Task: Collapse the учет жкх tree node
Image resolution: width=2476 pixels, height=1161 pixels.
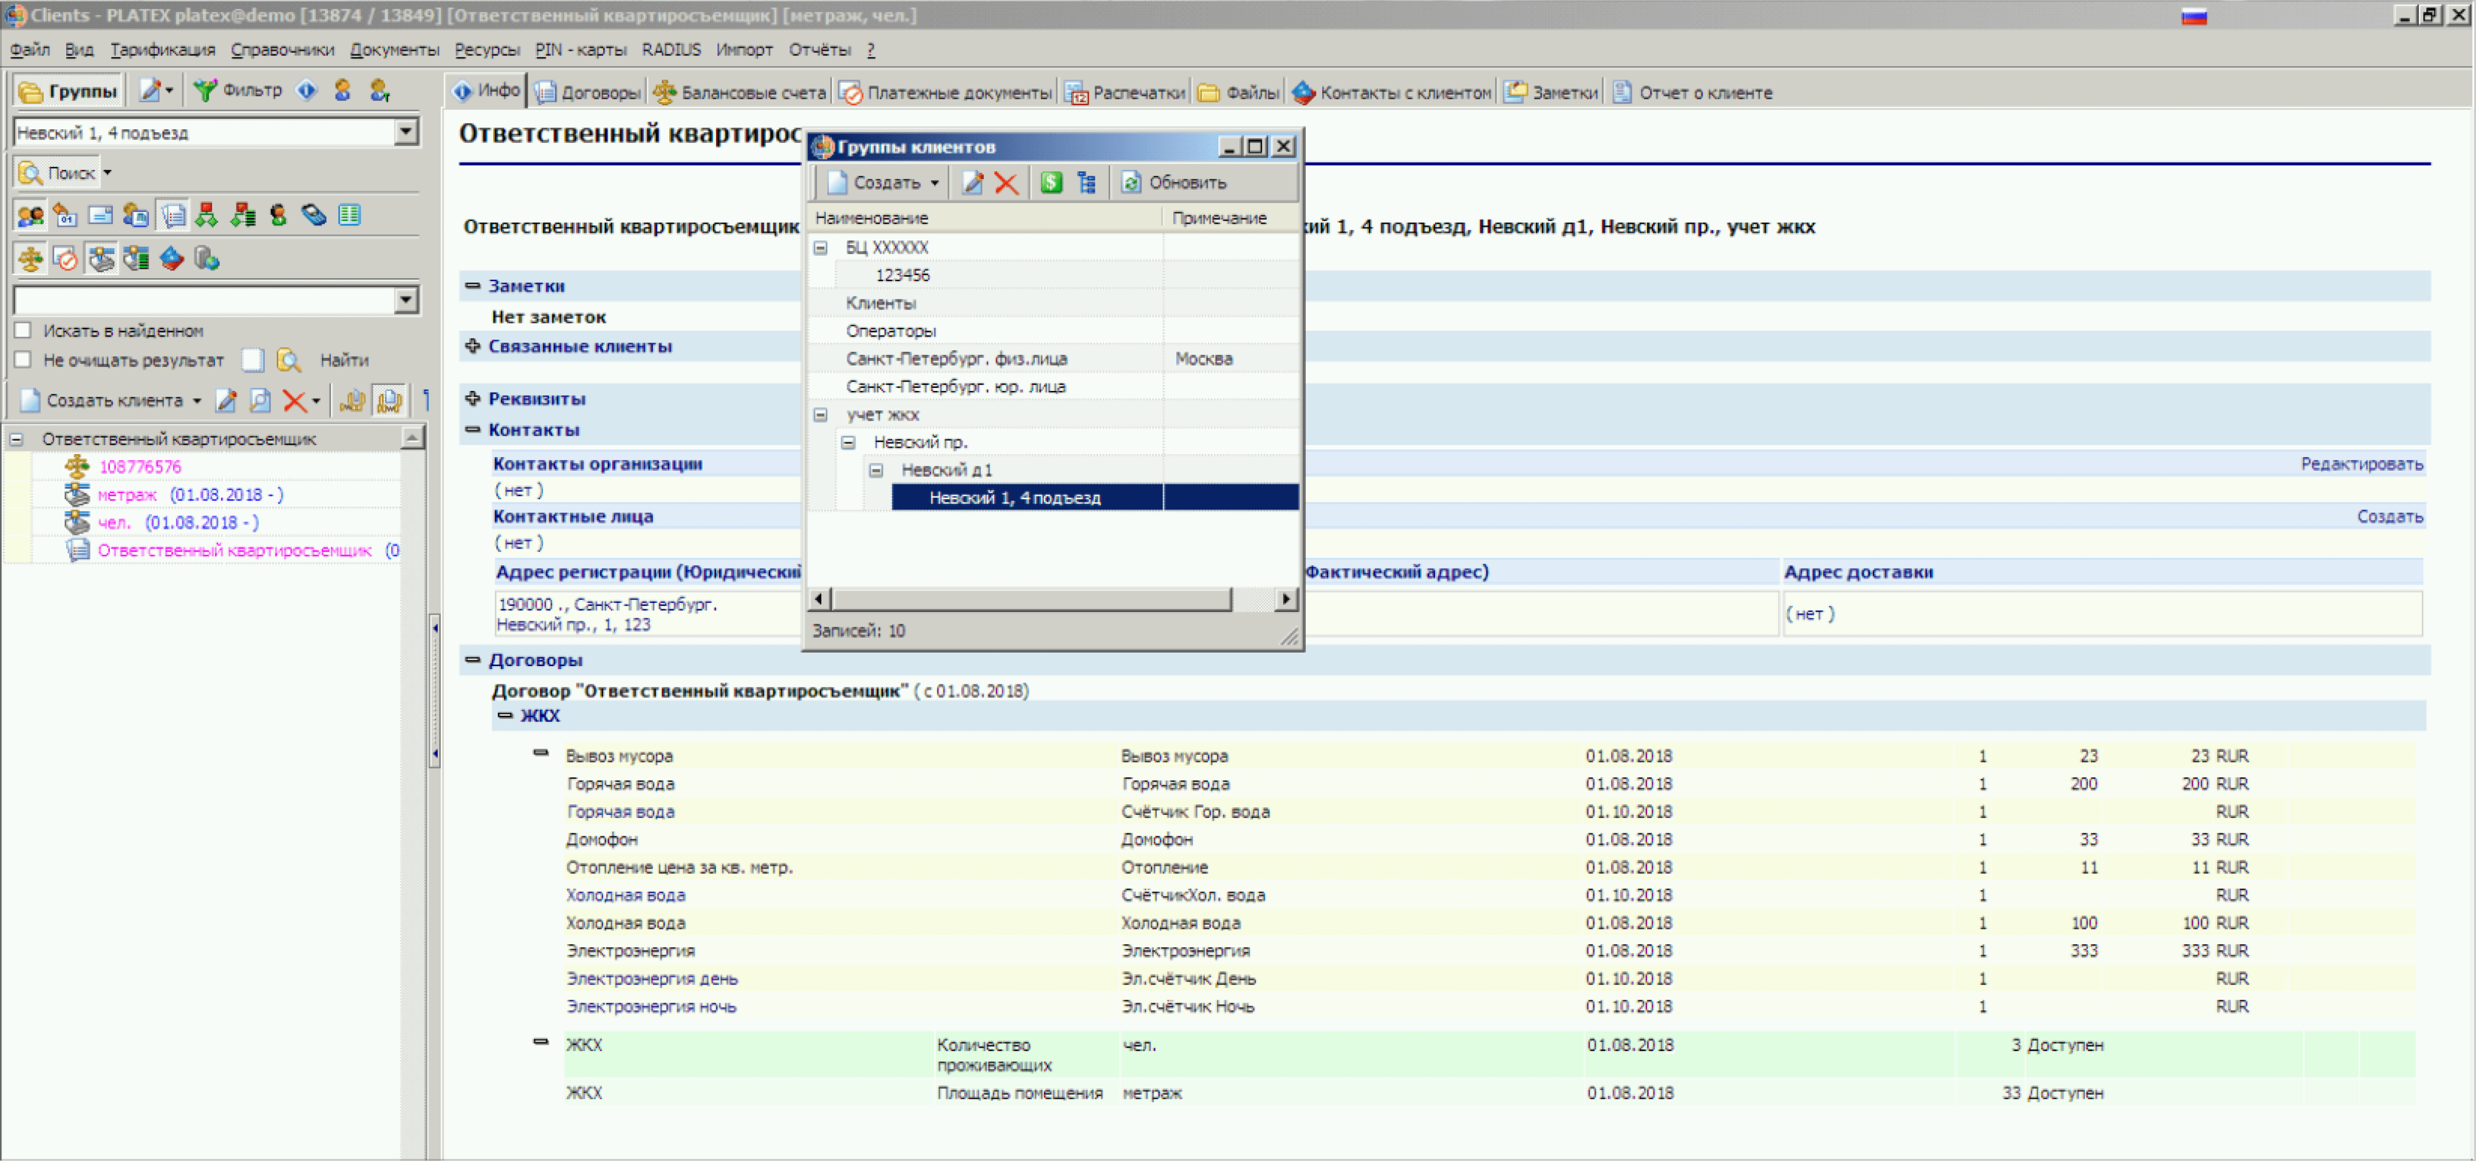Action: click(x=821, y=415)
